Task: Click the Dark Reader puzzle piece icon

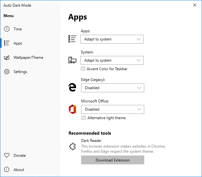Action: tap(72, 146)
